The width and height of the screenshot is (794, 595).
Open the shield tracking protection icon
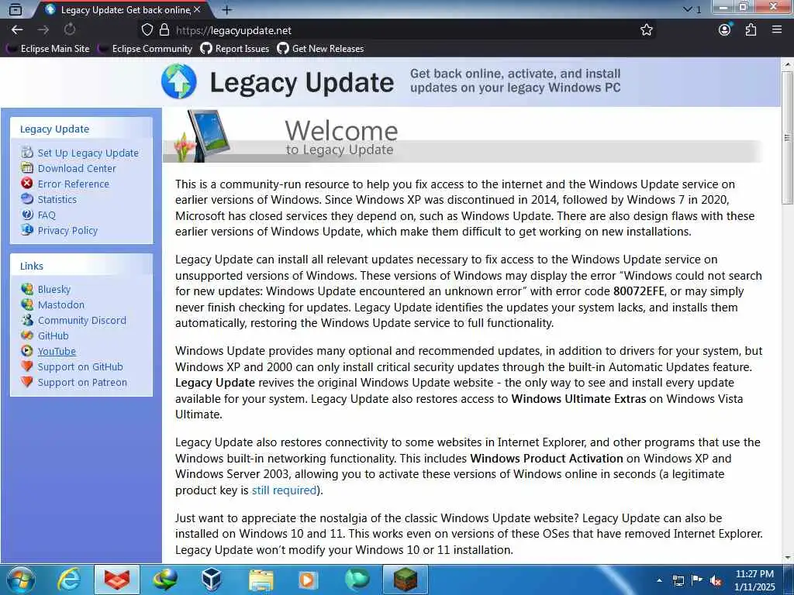click(x=147, y=30)
